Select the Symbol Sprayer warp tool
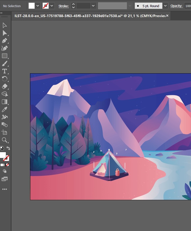 tap(5, 117)
